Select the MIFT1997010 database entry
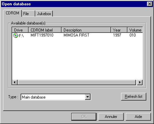The width and height of the screenshot is (154, 124). [42, 35]
